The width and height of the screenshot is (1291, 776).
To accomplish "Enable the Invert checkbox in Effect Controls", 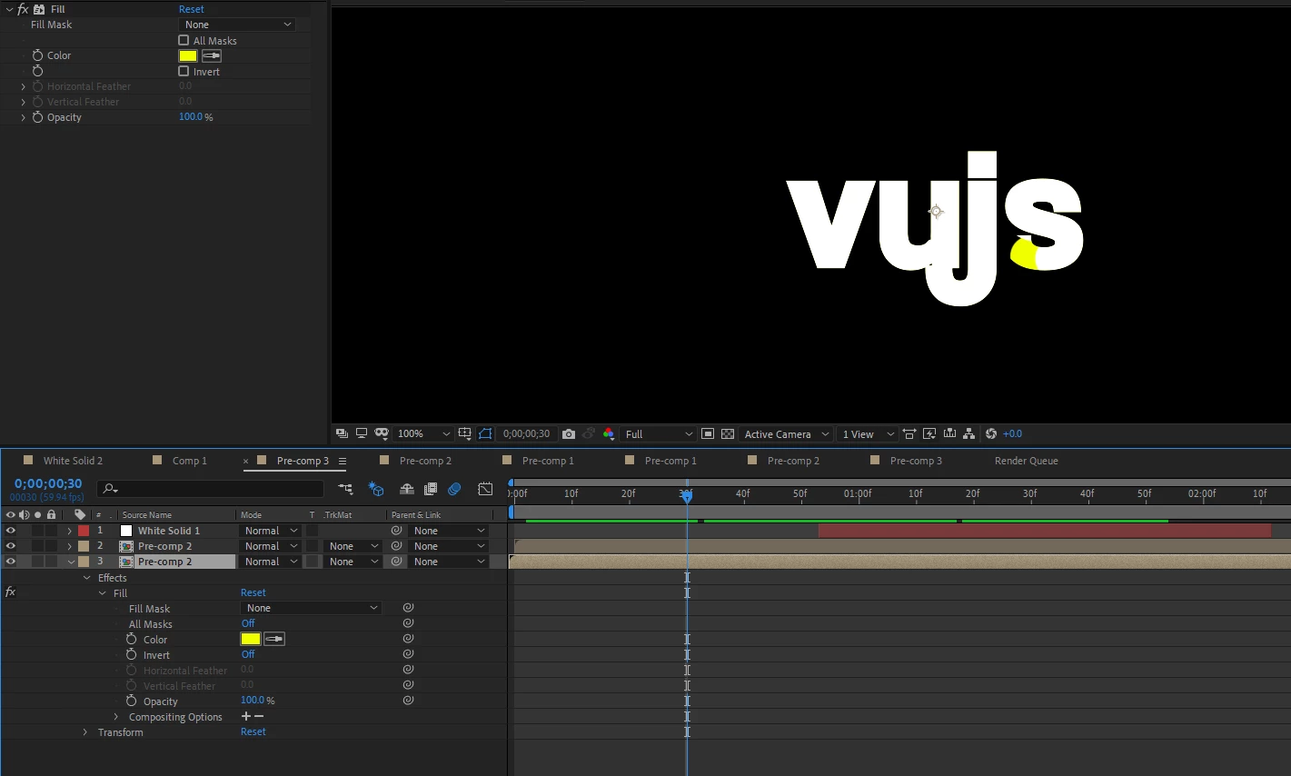I will pyautogui.click(x=184, y=71).
